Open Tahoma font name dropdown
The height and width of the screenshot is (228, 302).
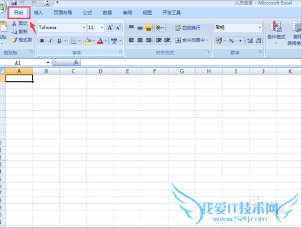point(84,28)
